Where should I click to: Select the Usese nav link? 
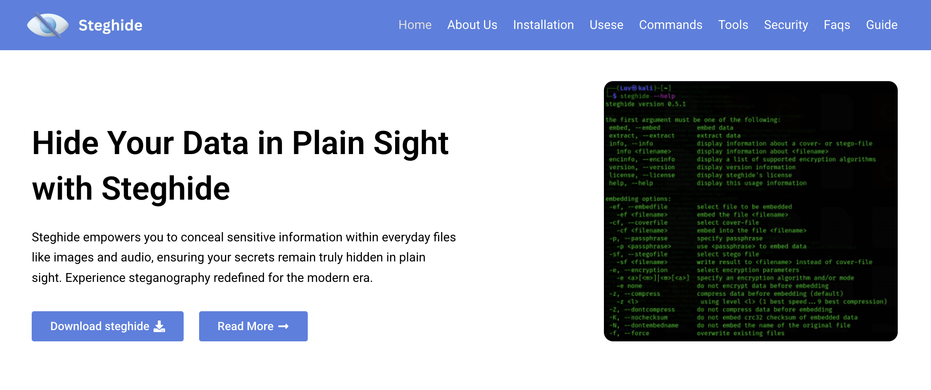(x=606, y=25)
